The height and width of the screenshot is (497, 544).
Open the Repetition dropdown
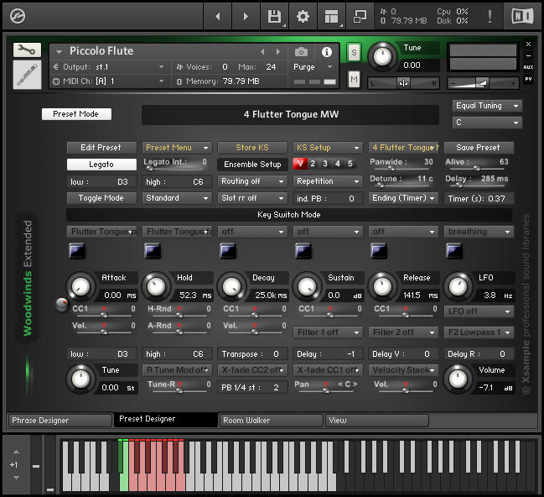(x=328, y=181)
